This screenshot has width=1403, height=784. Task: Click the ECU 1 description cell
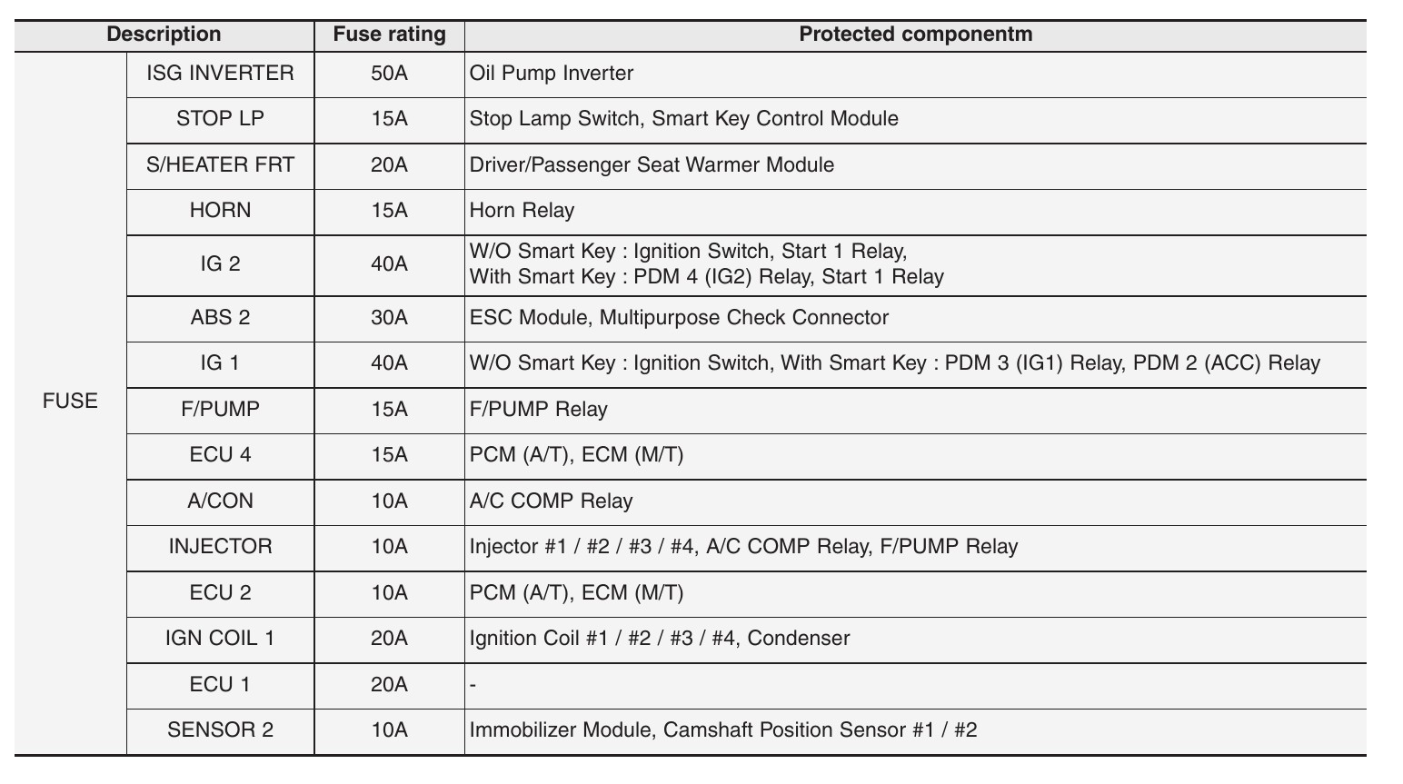click(221, 685)
